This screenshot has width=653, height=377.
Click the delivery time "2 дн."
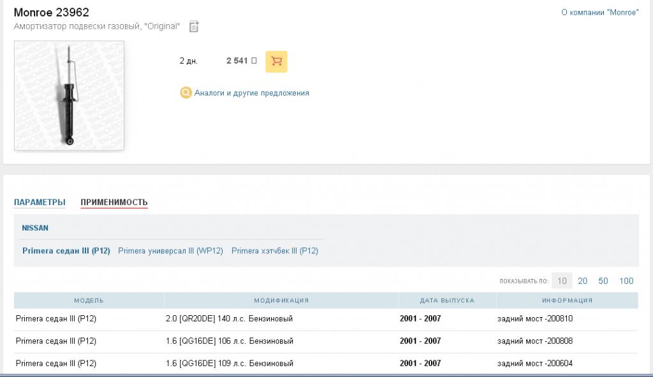click(x=189, y=61)
